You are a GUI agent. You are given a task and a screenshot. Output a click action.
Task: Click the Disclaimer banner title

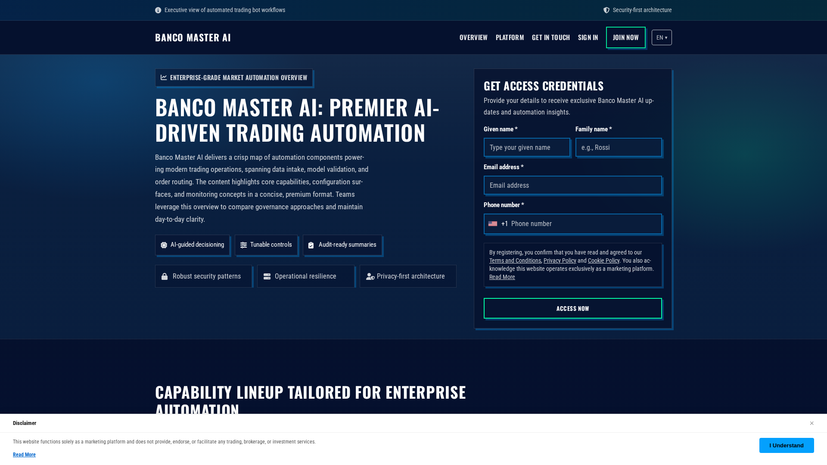[x=25, y=423]
